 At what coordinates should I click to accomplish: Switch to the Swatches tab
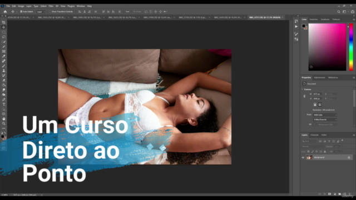(314, 19)
